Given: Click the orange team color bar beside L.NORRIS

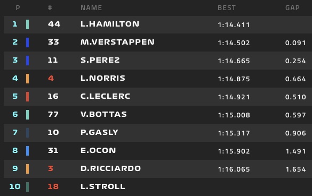Looking at the screenshot, I should (x=27, y=79).
